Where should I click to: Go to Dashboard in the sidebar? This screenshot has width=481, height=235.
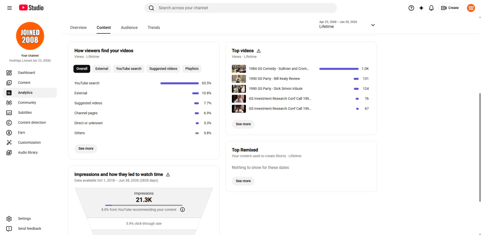coord(30,73)
